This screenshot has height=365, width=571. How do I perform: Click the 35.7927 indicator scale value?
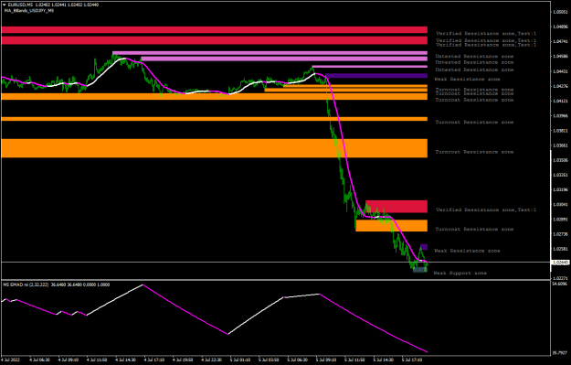pos(560,352)
